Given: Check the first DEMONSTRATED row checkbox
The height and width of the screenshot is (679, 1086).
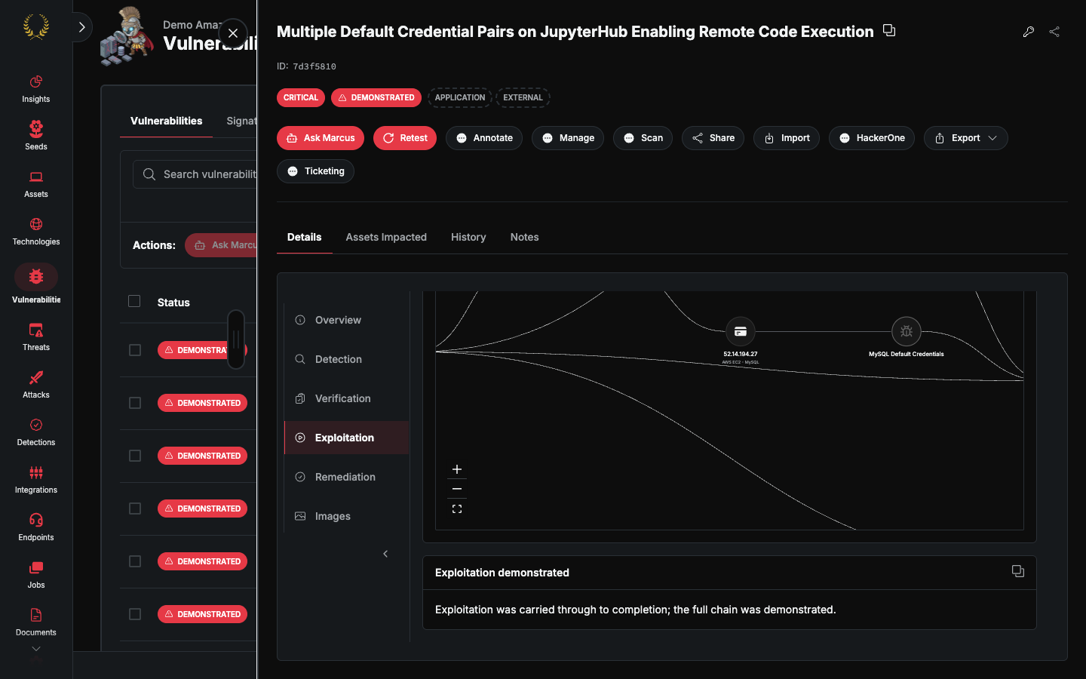Looking at the screenshot, I should click(135, 350).
